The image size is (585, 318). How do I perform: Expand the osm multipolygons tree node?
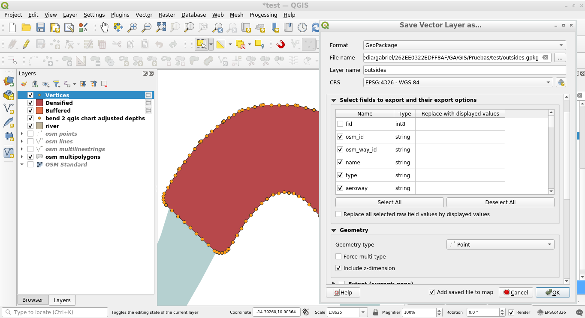(22, 157)
